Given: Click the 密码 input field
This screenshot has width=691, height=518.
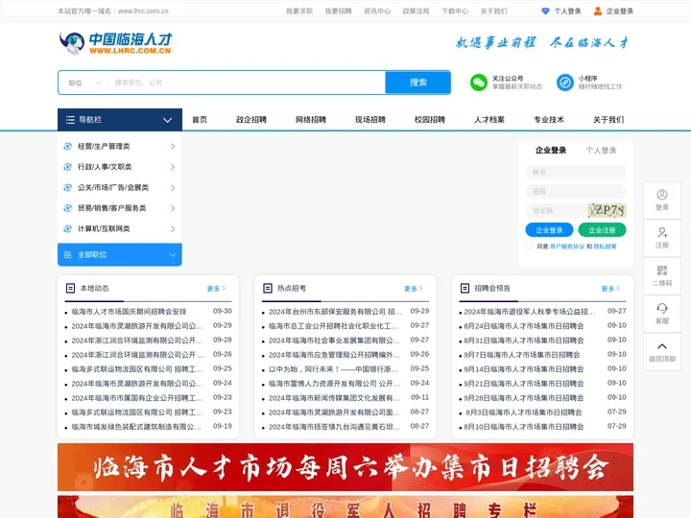Looking at the screenshot, I should (576, 191).
